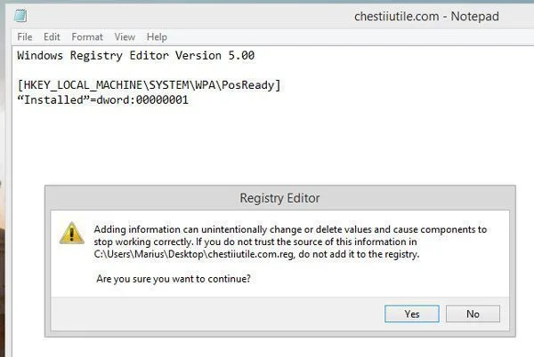Click the 'Are you sure you want to continue?' text
Image resolution: width=534 pixels, height=357 pixels.
coord(174,279)
